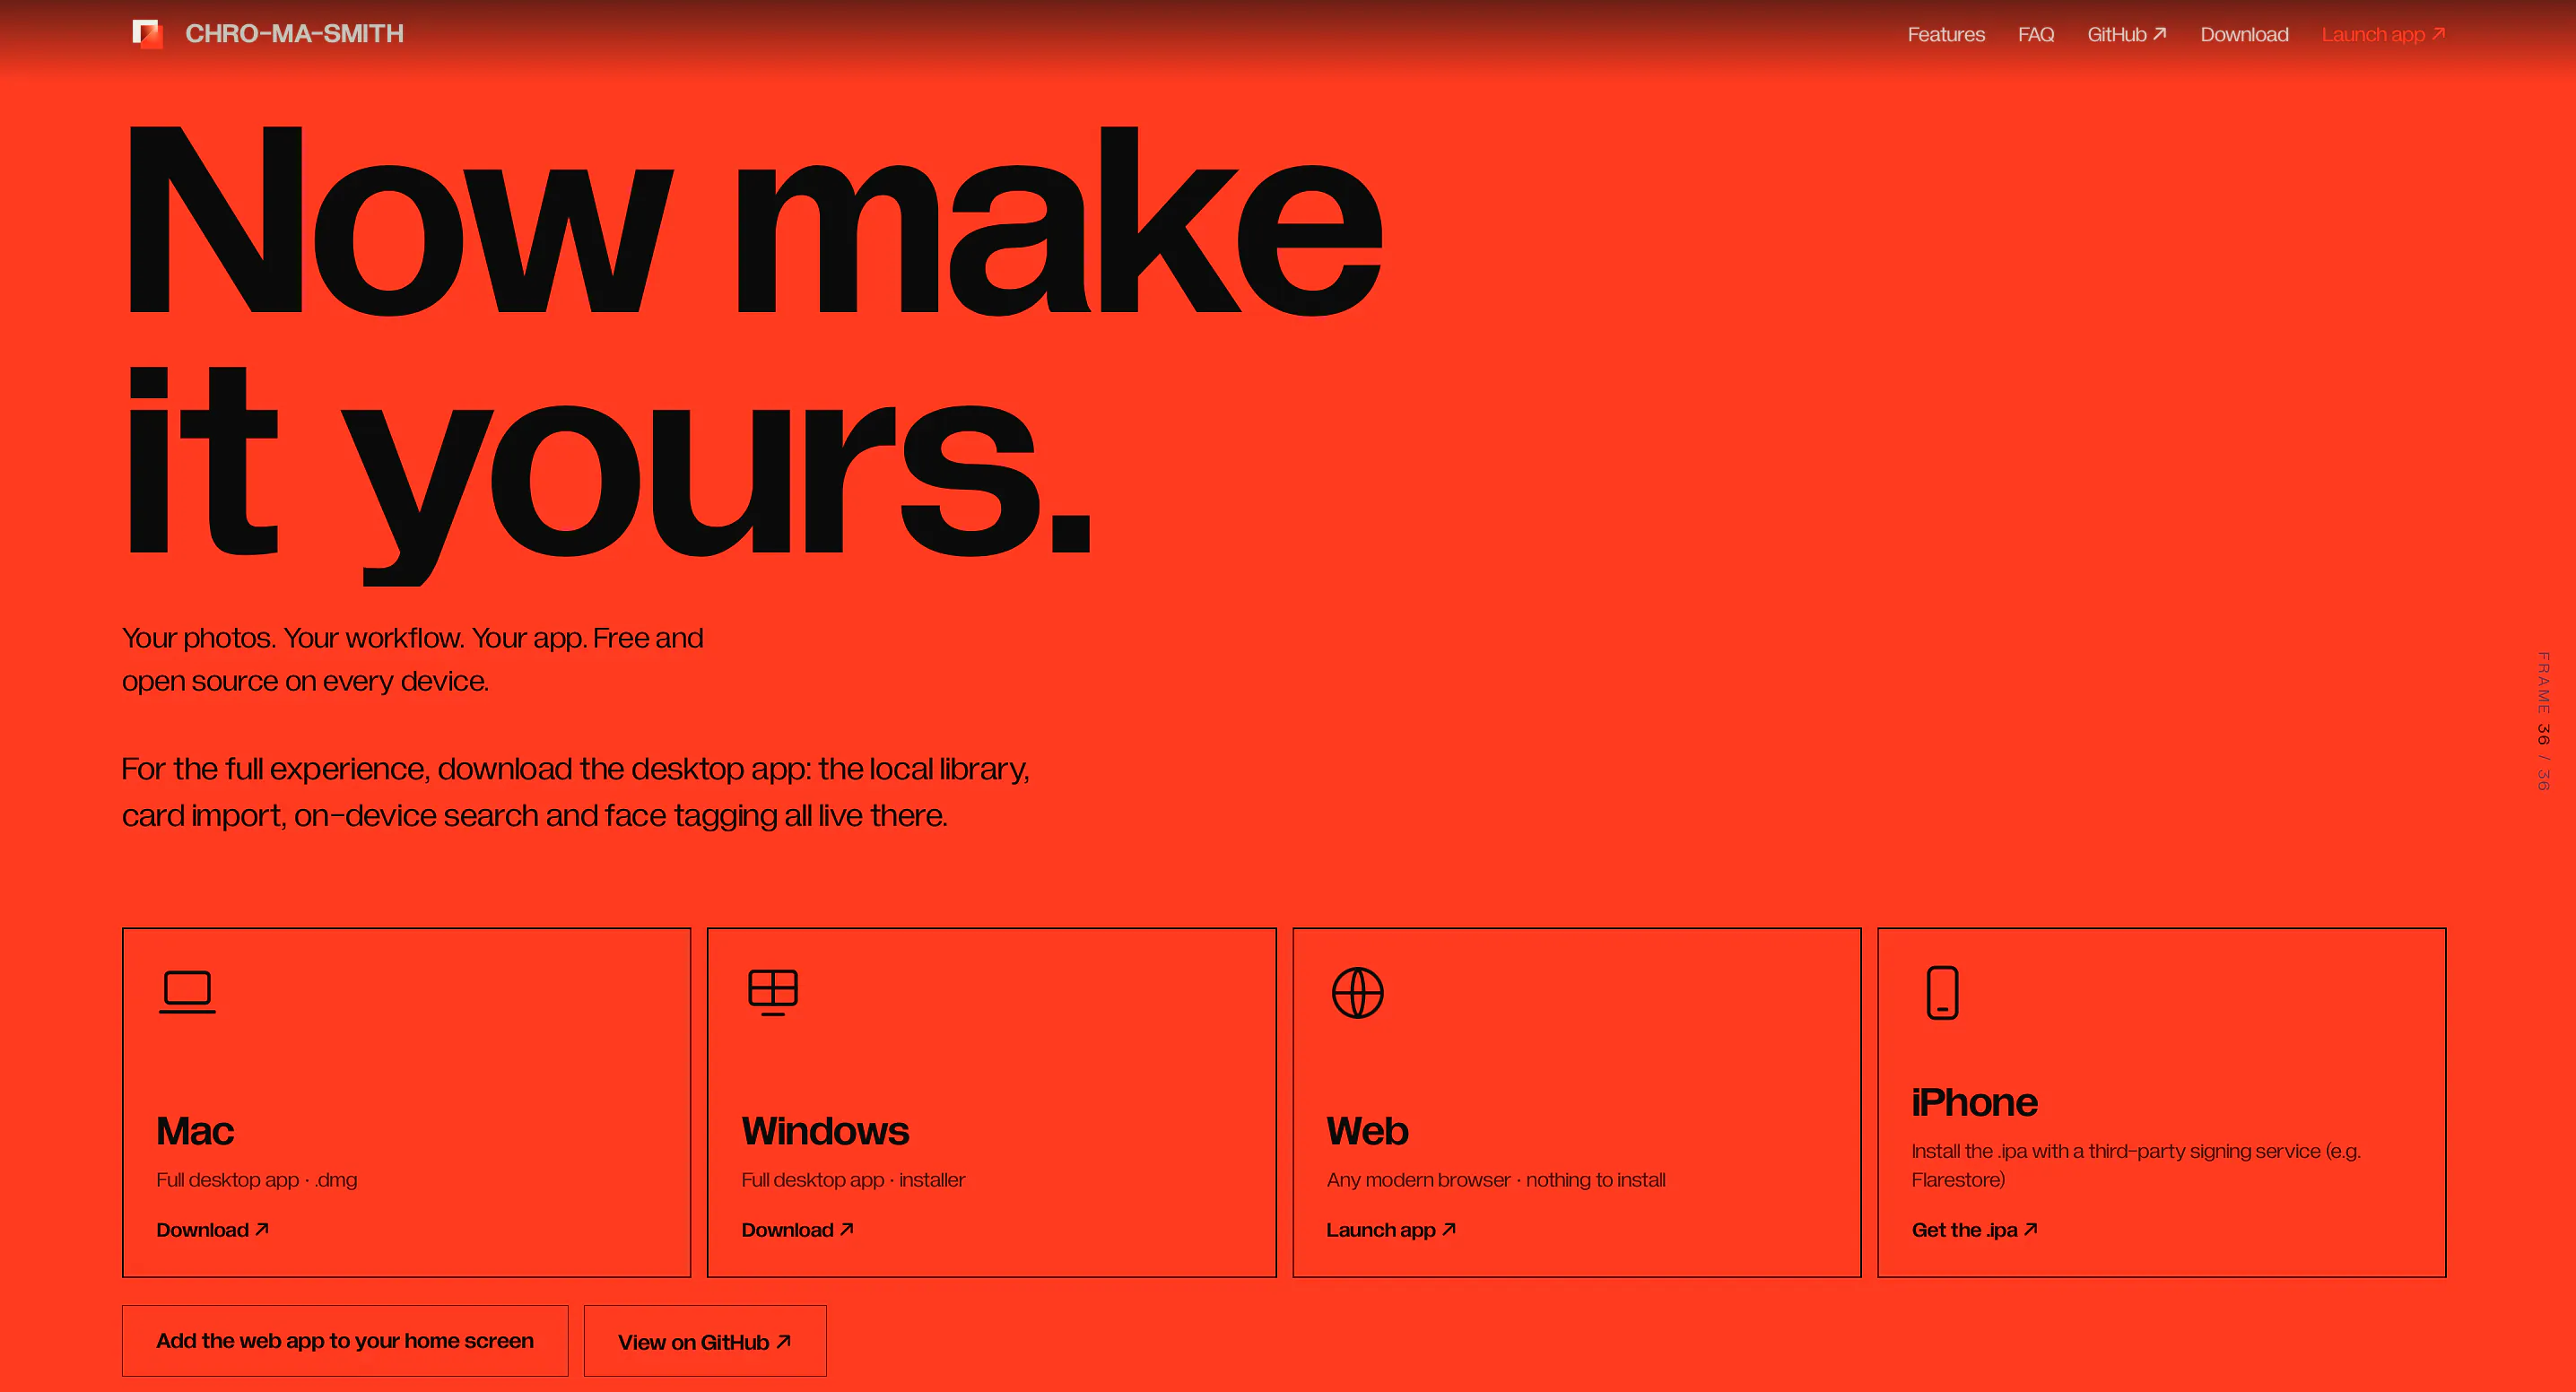The image size is (2576, 1392).
Task: Click Launch app in the header
Action: pyautogui.click(x=2382, y=34)
